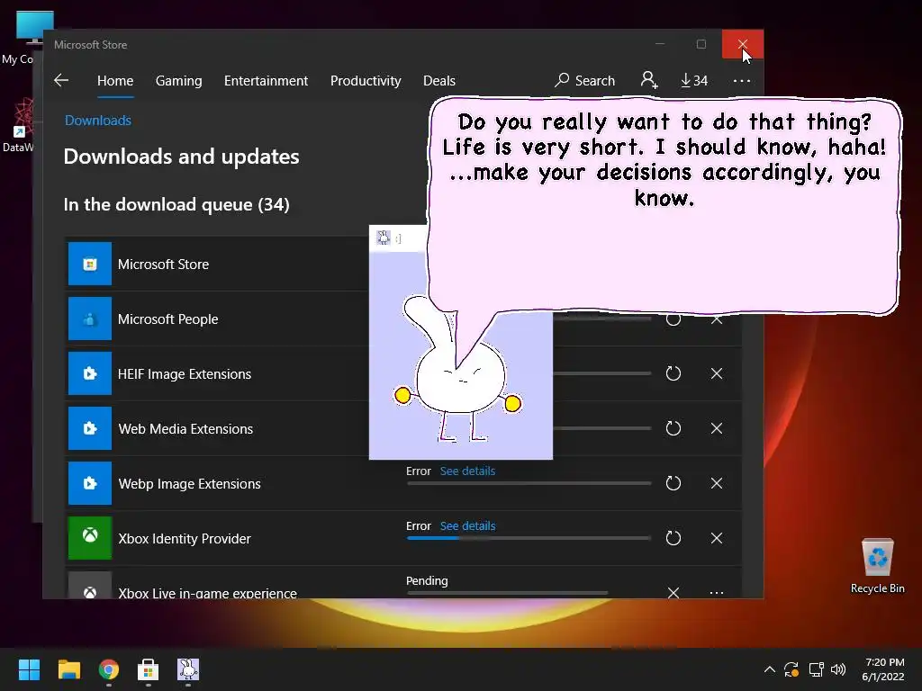Maximize the Microsoft Store window

click(701, 44)
